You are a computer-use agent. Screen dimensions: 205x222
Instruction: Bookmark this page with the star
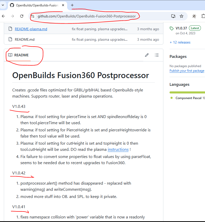click(182, 16)
